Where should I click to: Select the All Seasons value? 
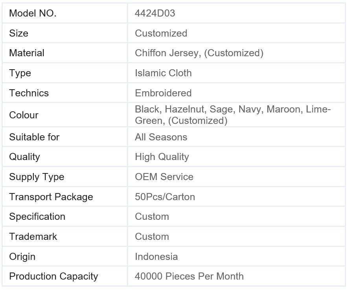coord(161,137)
